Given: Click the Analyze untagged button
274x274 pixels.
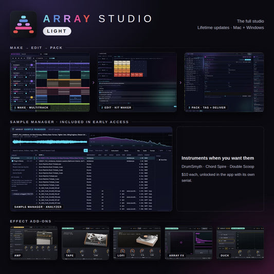Looking at the screenshot, I should point(23,194).
